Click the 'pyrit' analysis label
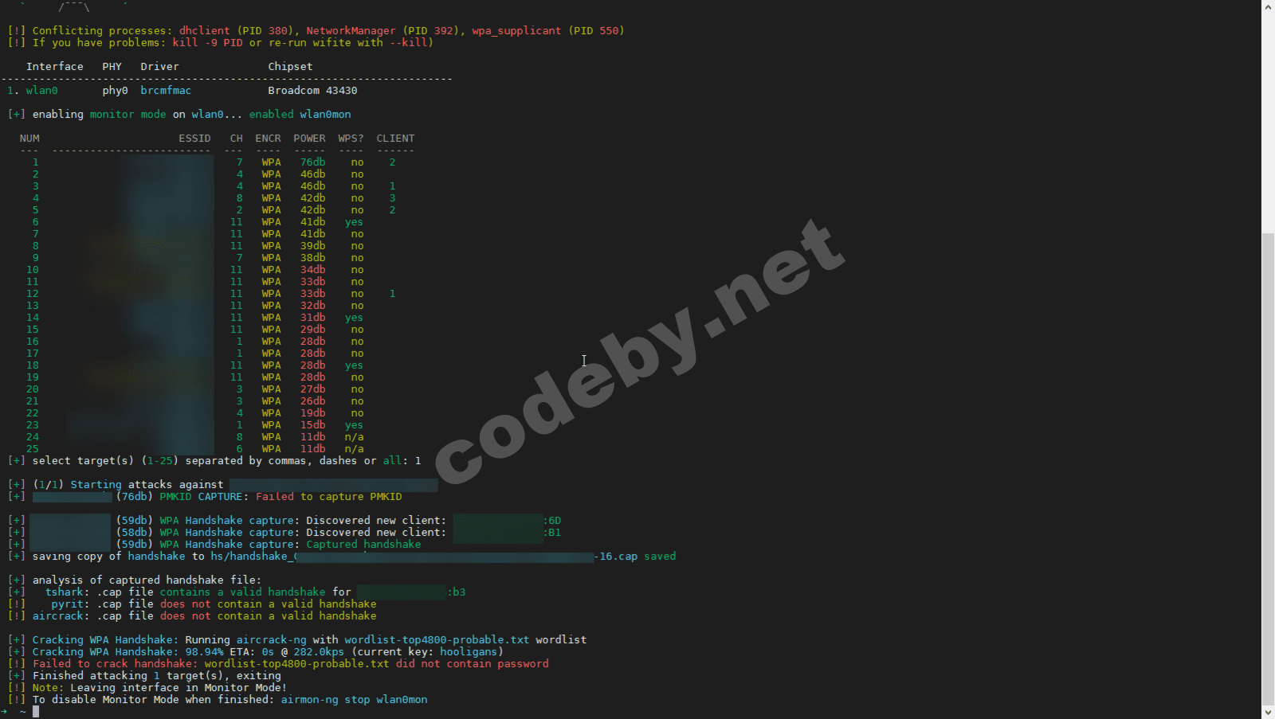Image resolution: width=1275 pixels, height=719 pixels. pos(67,604)
